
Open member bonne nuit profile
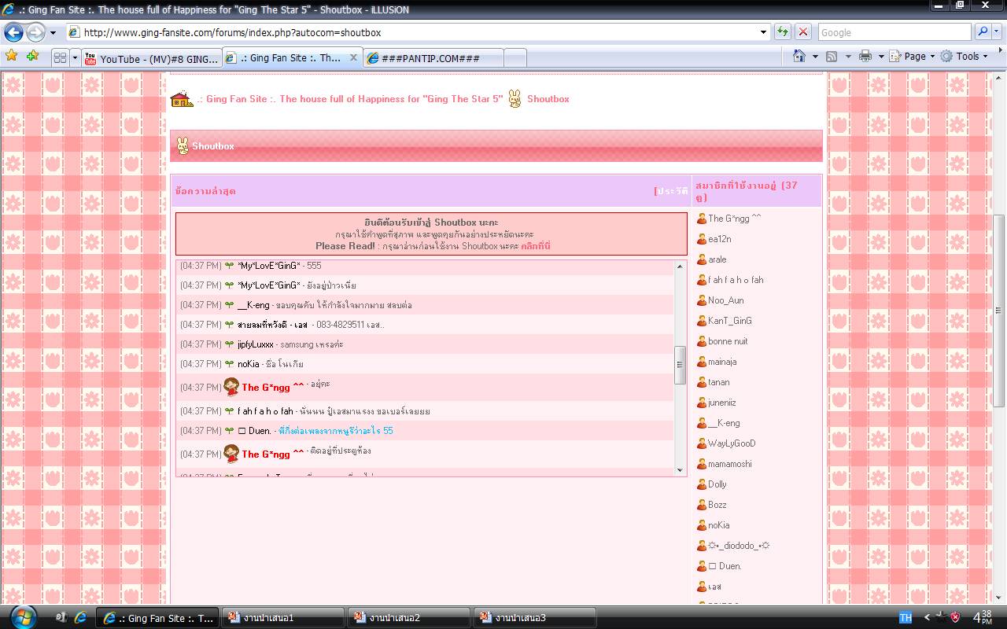(x=728, y=341)
